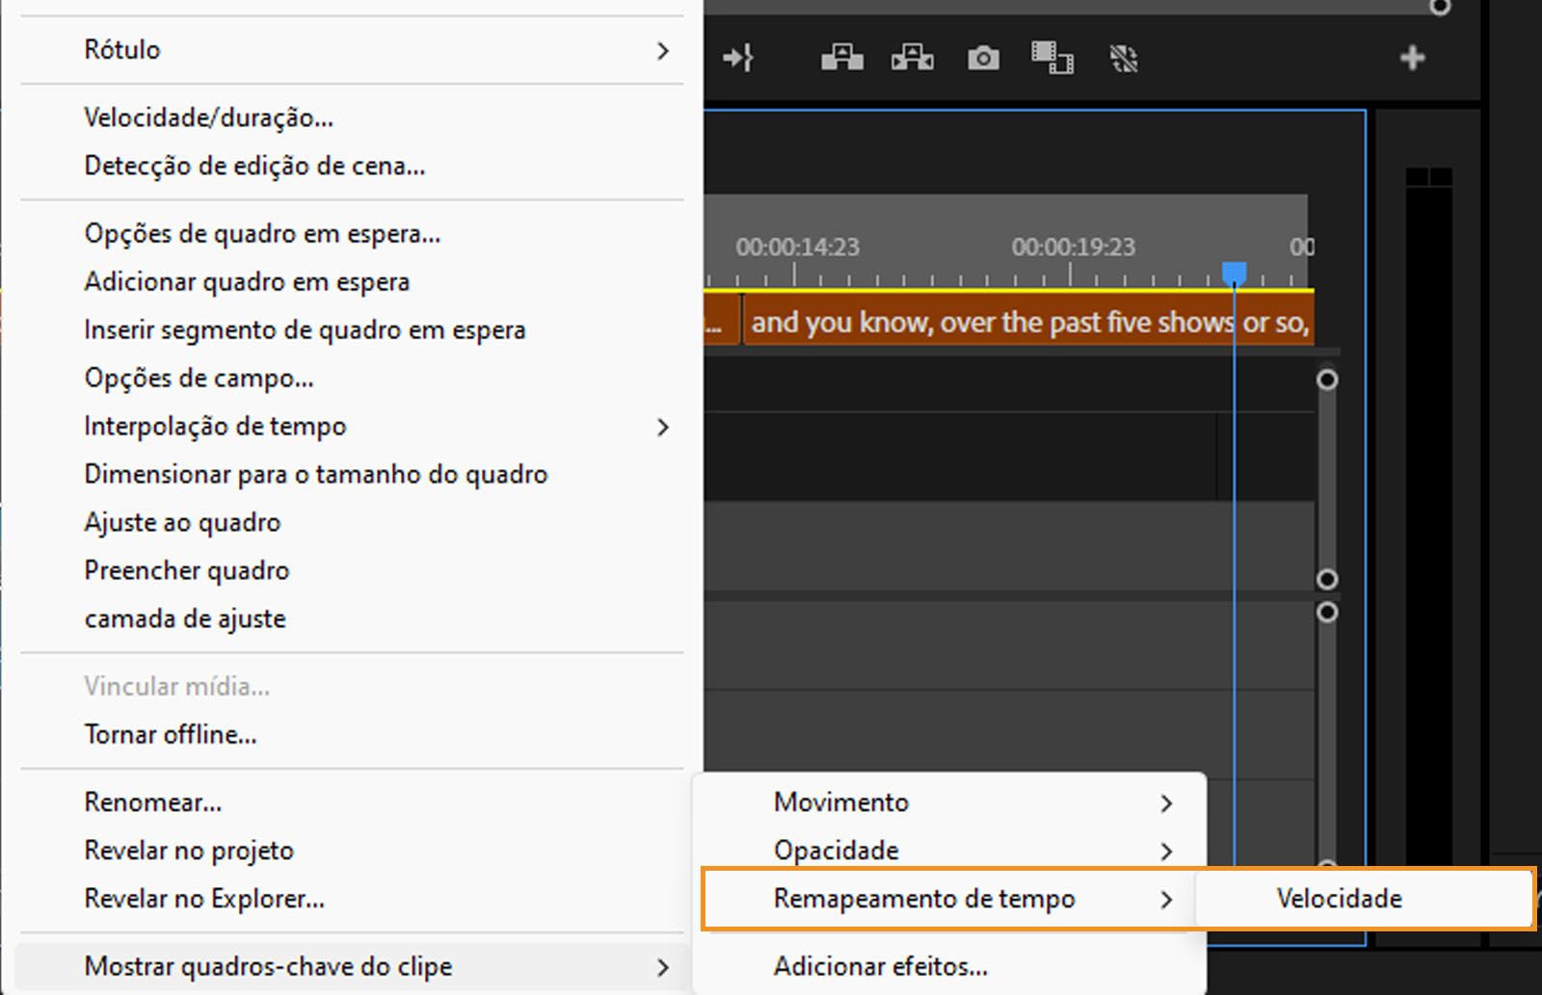Toggle camada de ajuste option
1542x995 pixels.
pos(185,618)
